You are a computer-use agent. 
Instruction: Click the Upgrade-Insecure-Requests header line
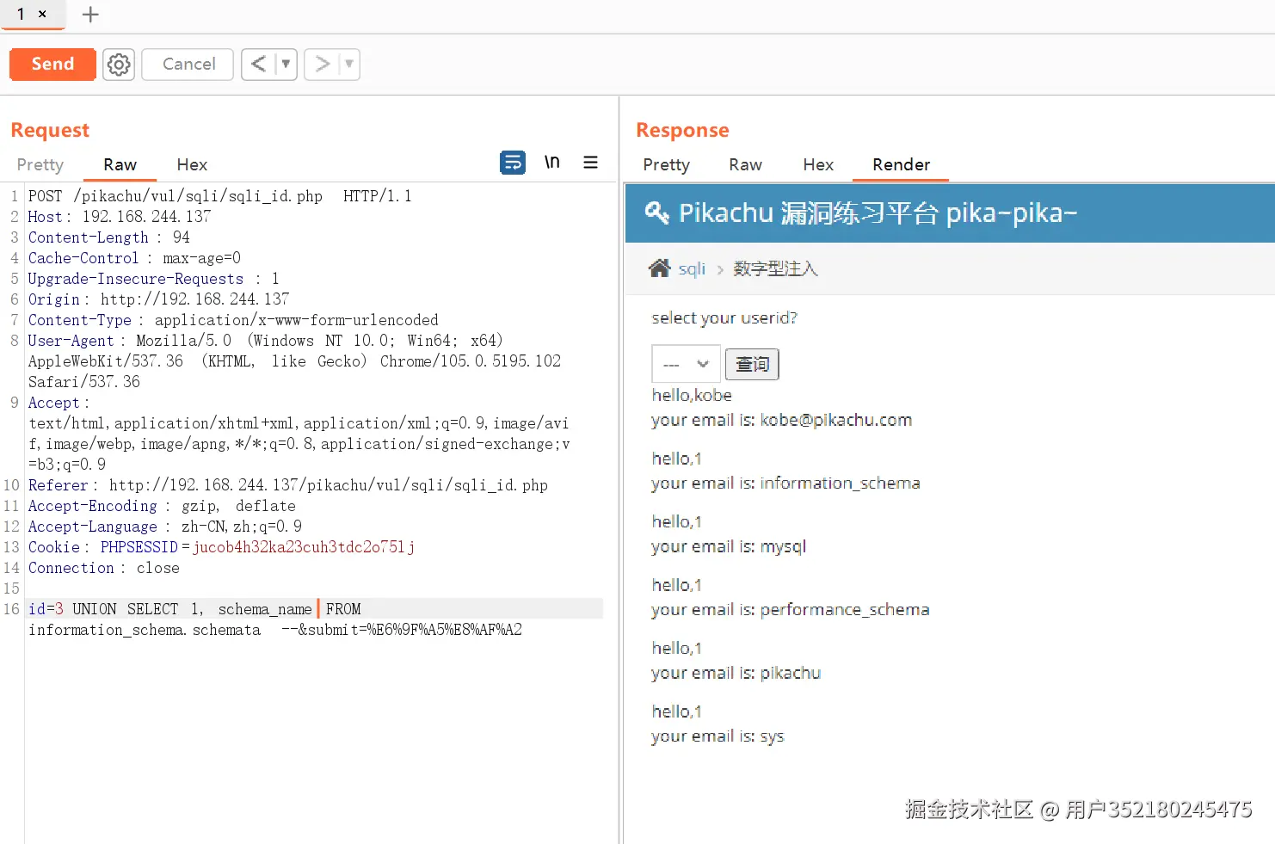click(154, 279)
